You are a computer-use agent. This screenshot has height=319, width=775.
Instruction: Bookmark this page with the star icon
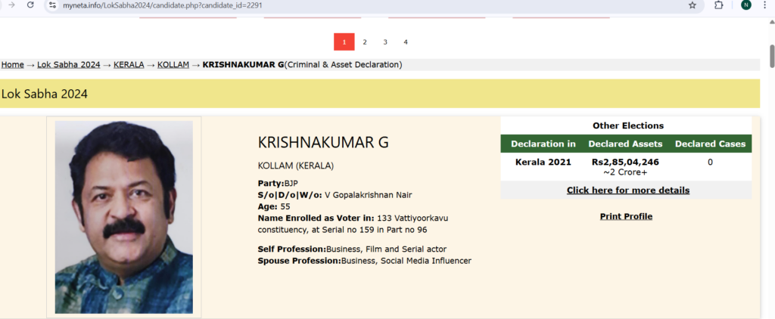[x=692, y=5]
